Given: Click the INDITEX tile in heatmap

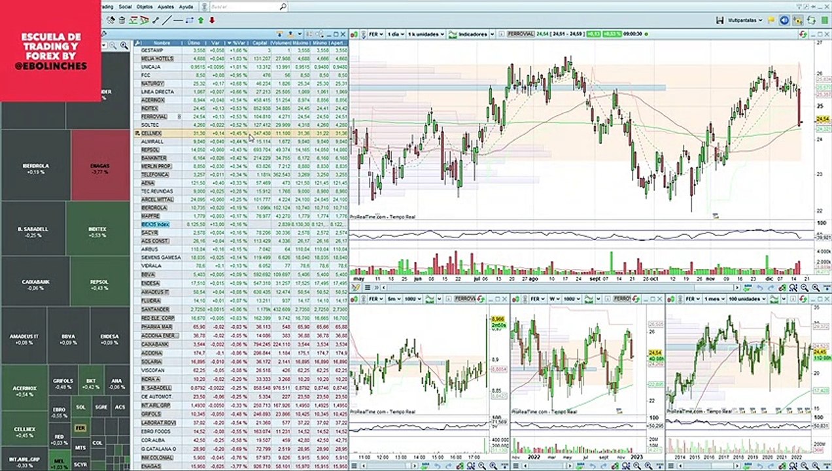Looking at the screenshot, I should click(97, 229).
